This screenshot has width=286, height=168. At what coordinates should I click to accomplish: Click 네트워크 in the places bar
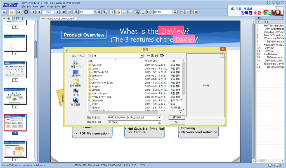point(75,102)
